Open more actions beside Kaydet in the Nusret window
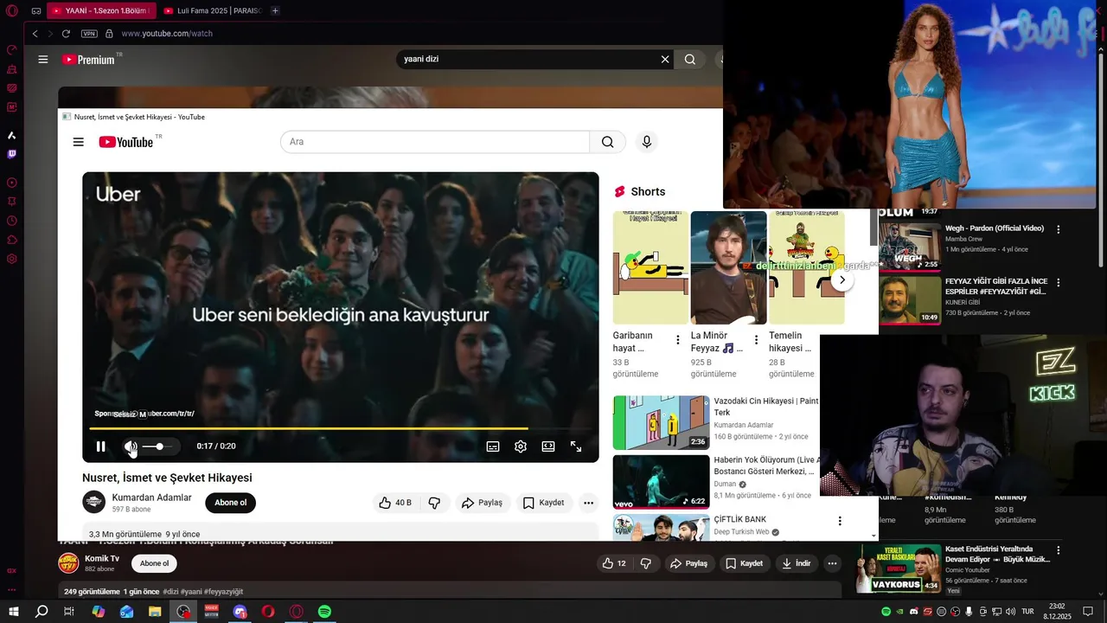1107x623 pixels. 589,503
